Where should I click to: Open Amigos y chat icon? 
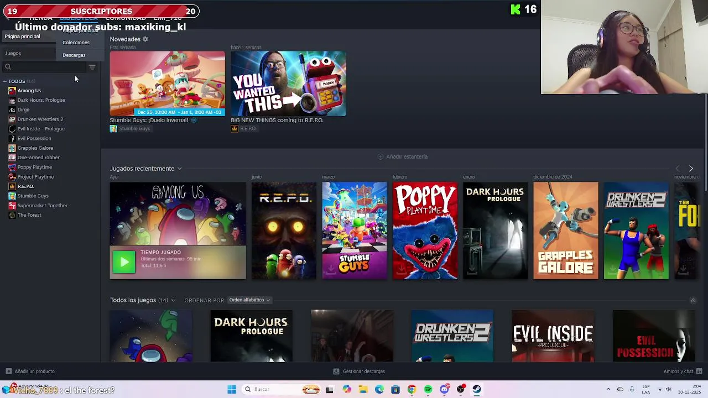click(x=699, y=371)
